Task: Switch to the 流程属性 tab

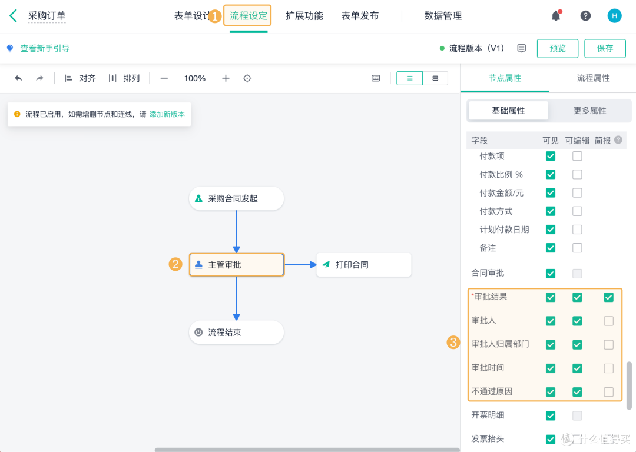Action: click(x=593, y=78)
